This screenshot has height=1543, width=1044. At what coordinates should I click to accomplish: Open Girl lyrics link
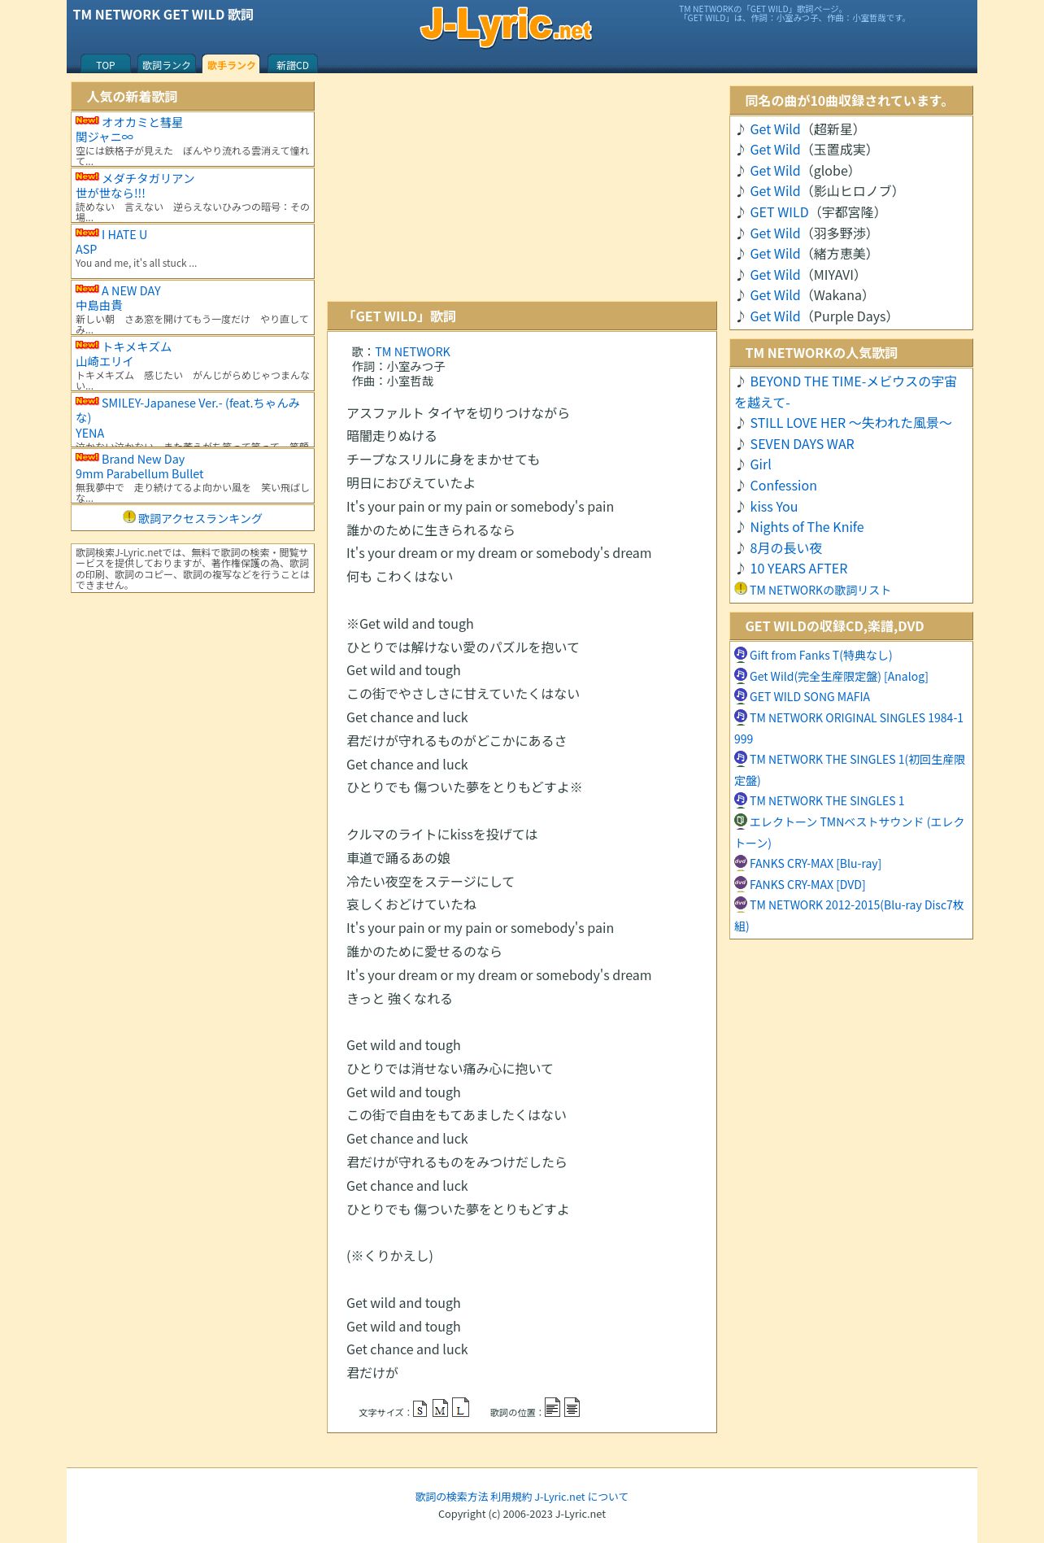click(x=760, y=464)
